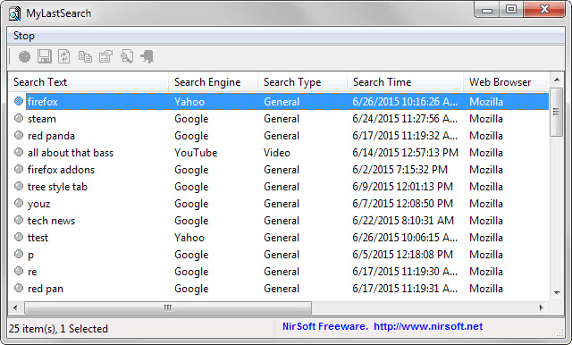Select the 'tech news' search text
Viewport: 572px width, 345px height.
click(51, 221)
